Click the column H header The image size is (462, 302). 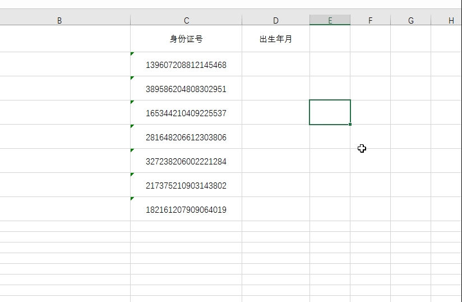(x=451, y=21)
